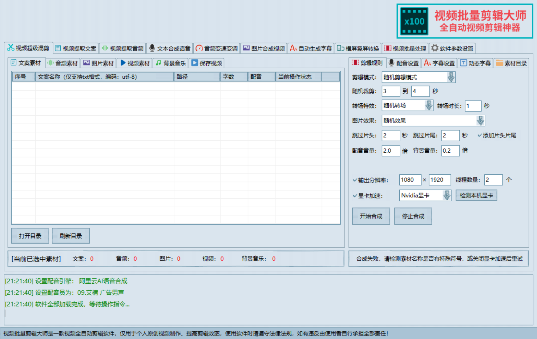The width and height of the screenshot is (537, 339).
Task: Click the play icon on 视频素材 tab
Action: click(123, 63)
